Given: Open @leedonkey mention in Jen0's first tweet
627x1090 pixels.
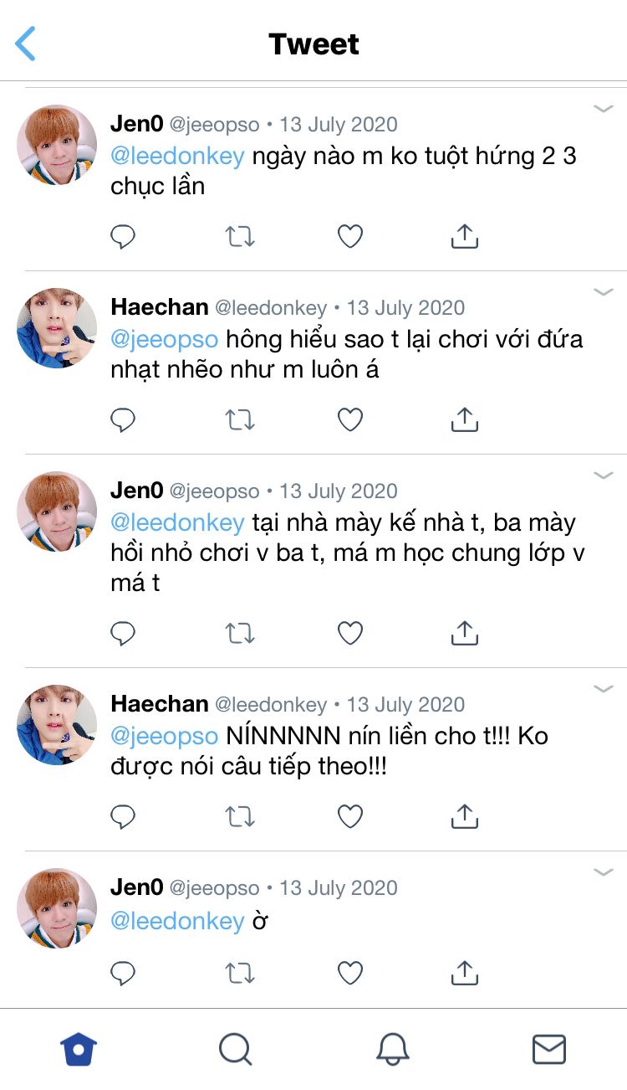Looking at the screenshot, I should click(x=177, y=156).
